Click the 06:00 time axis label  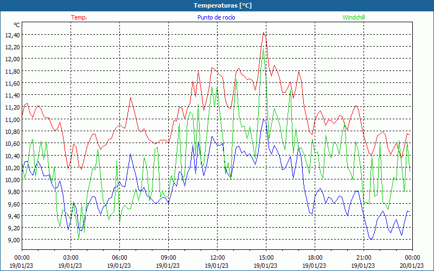coord(119,258)
